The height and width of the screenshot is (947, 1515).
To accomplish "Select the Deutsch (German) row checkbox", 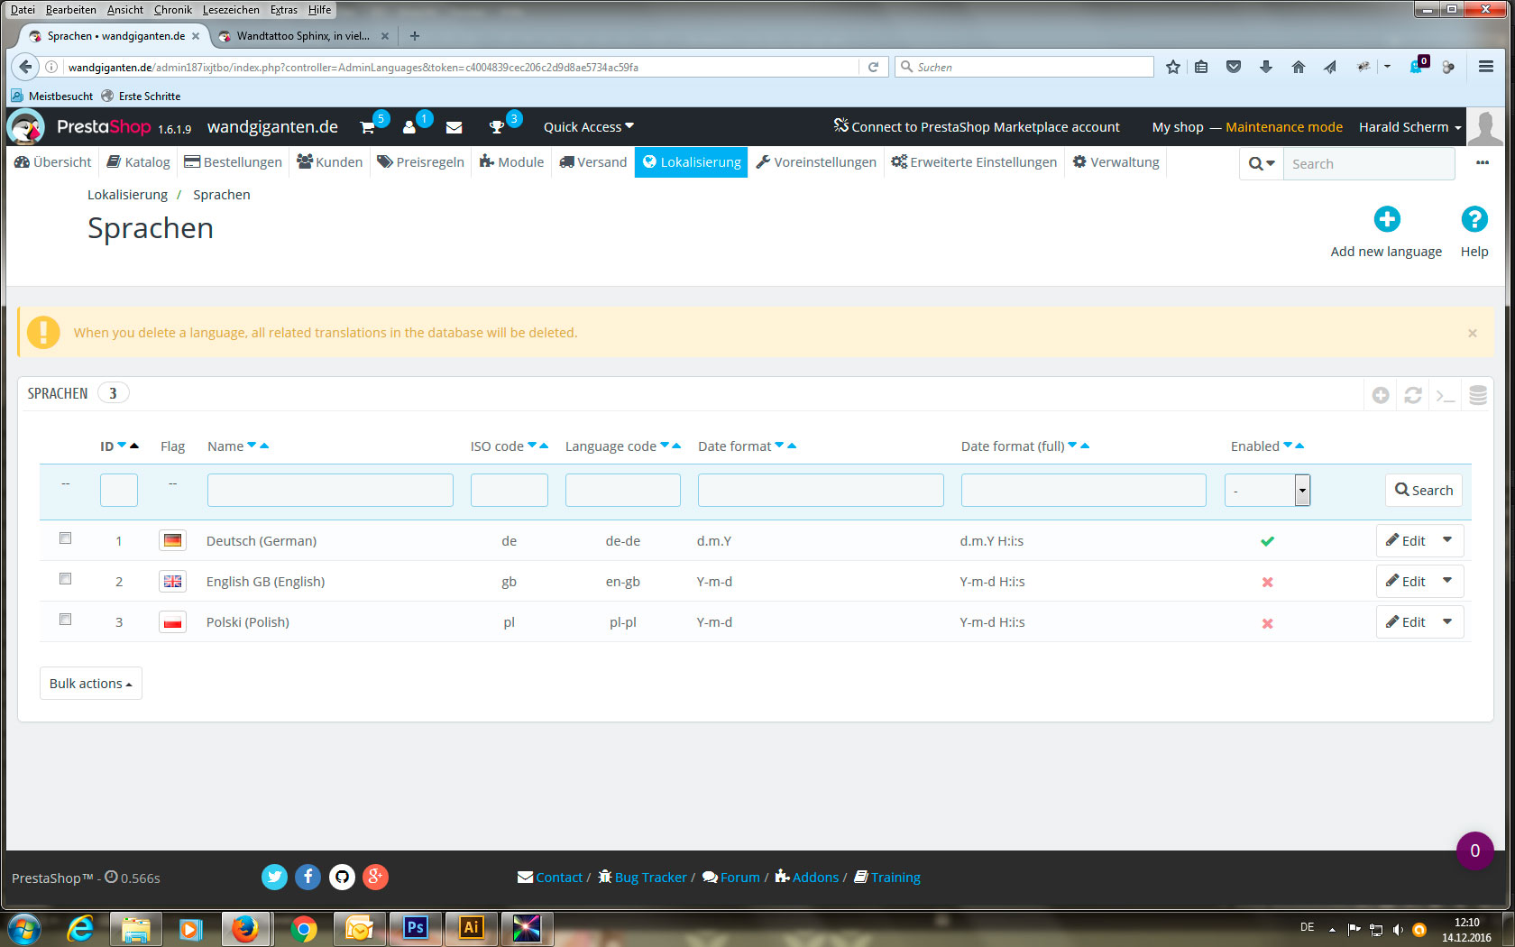I will 65,538.
